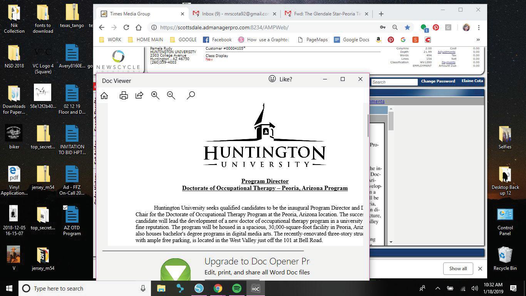Image resolution: width=526 pixels, height=296 pixels.
Task: Click the Chrome address bar URL
Action: click(224, 27)
